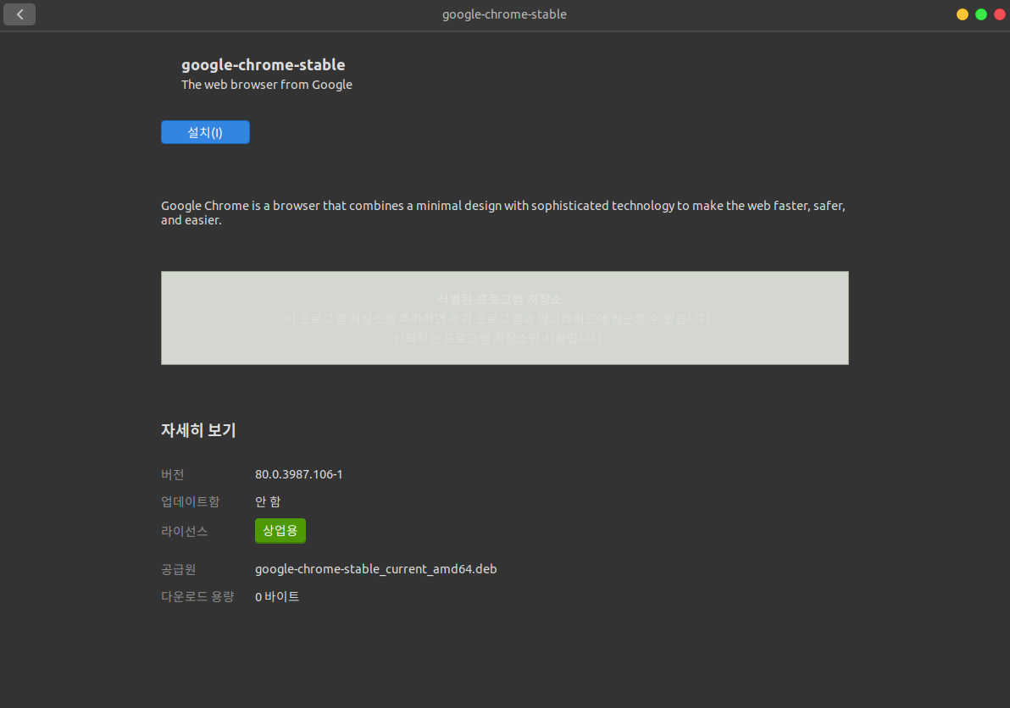Click the 자세히 보기 details heading
Image resolution: width=1010 pixels, height=708 pixels.
[x=198, y=430]
